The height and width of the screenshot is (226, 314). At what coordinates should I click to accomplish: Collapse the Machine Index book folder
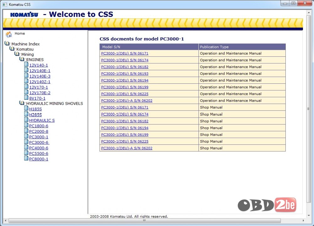tap(7, 43)
